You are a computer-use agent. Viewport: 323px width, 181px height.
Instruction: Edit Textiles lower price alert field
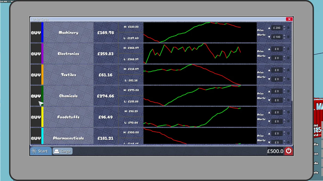(x=277, y=79)
